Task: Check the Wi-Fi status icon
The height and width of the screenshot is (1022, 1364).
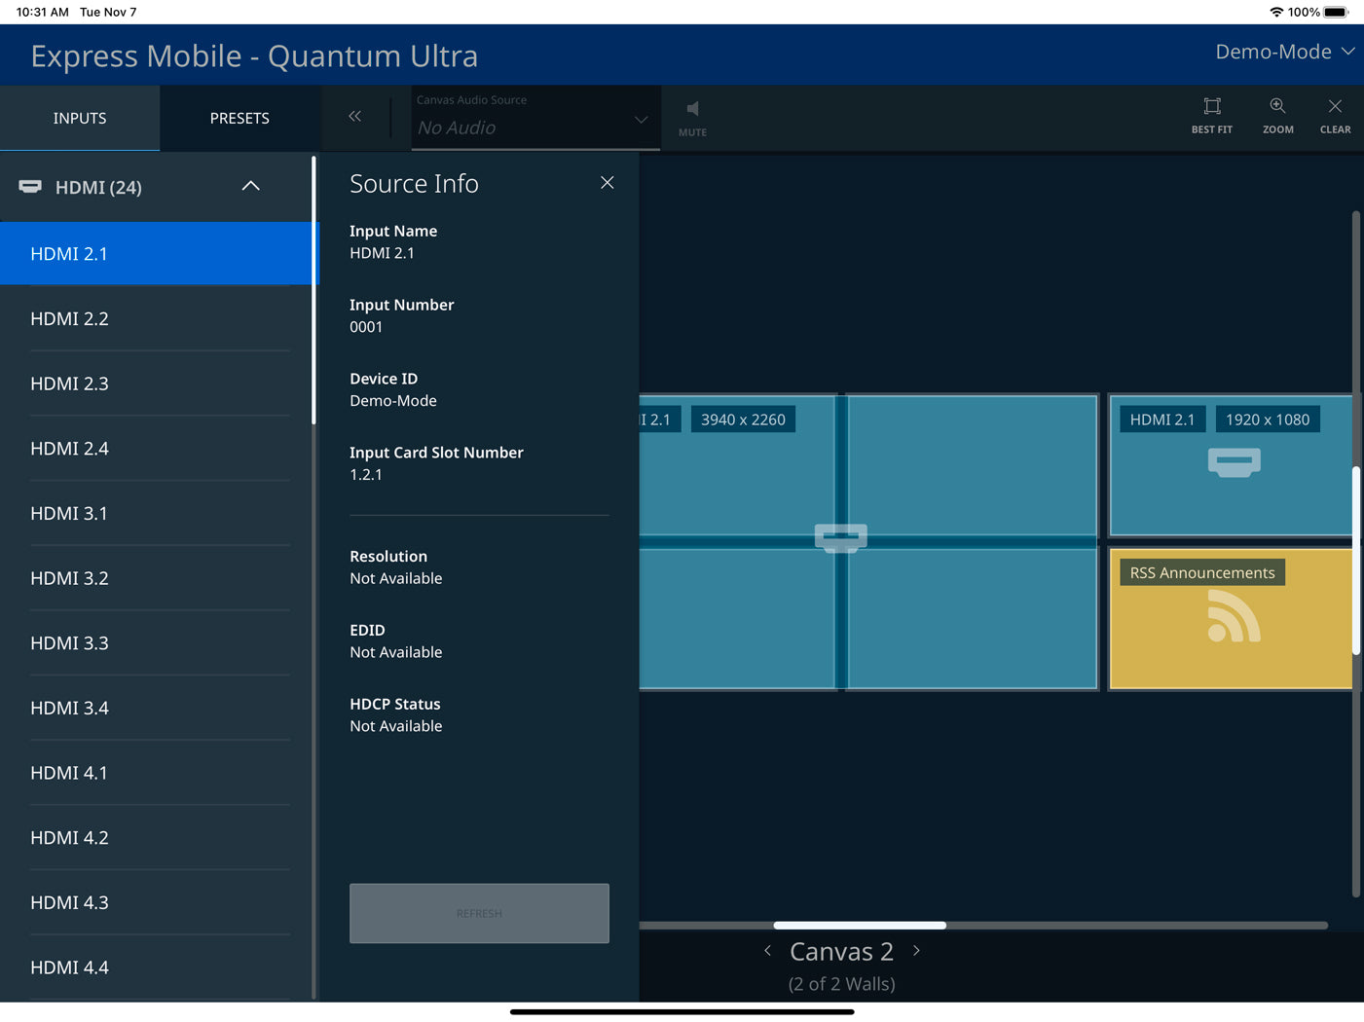Action: [1276, 12]
